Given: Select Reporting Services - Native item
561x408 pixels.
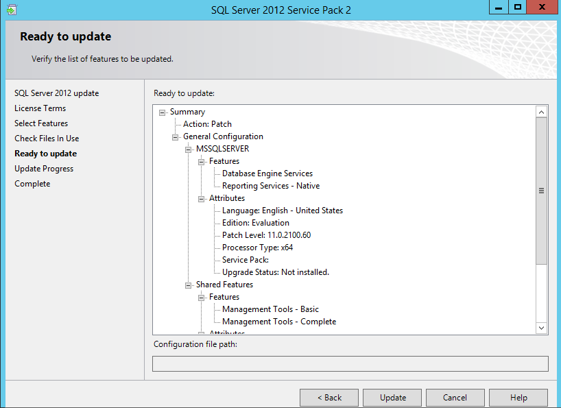Looking at the screenshot, I should 270,186.
